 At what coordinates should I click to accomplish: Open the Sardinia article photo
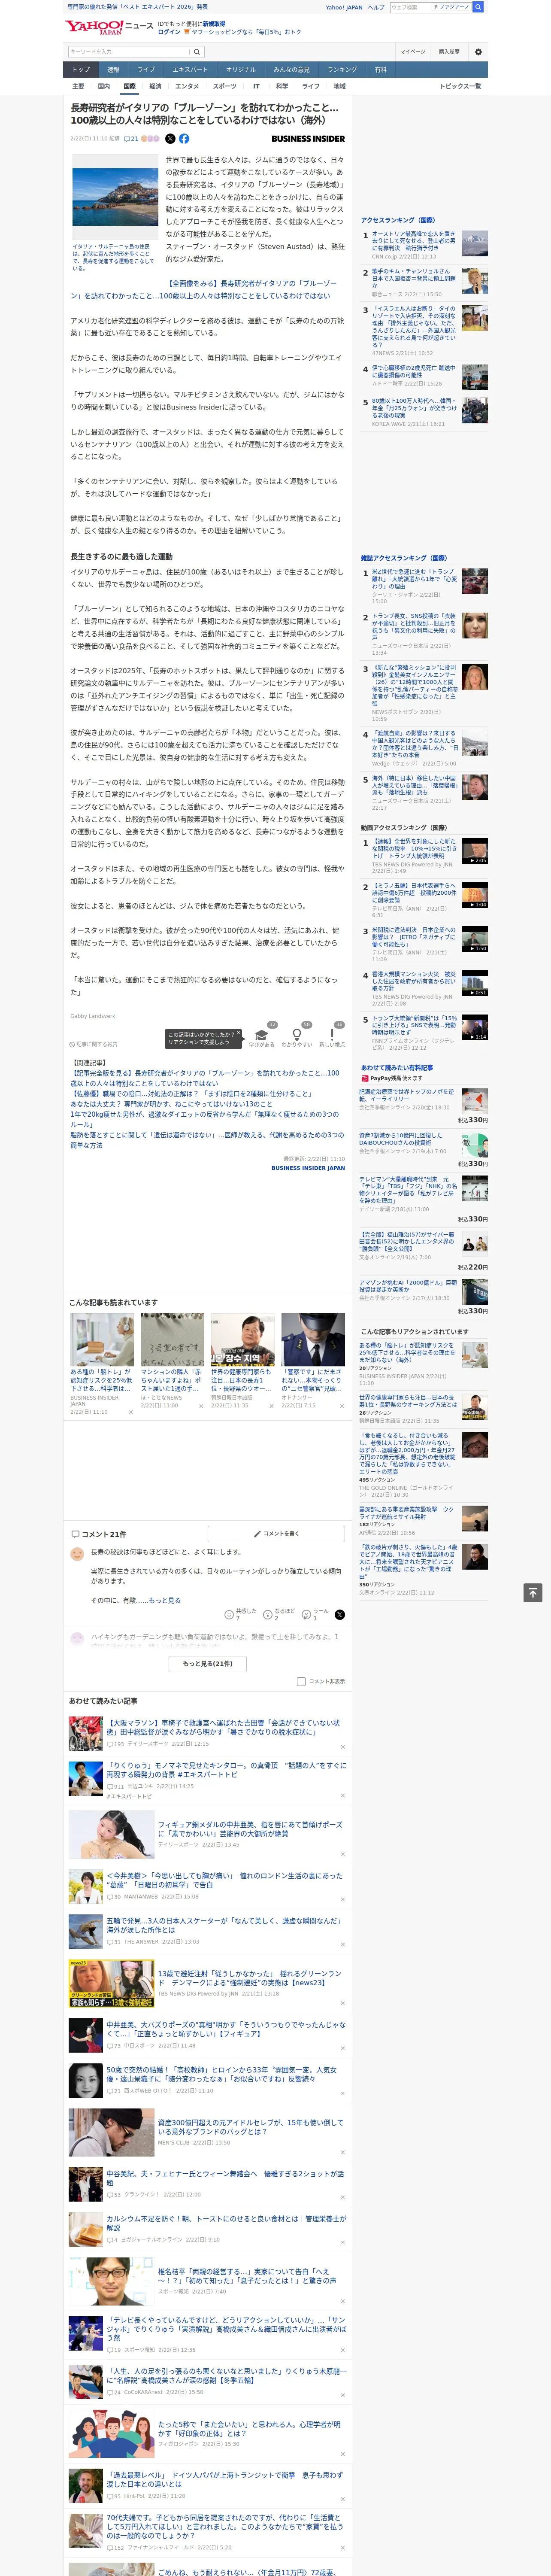(x=115, y=197)
